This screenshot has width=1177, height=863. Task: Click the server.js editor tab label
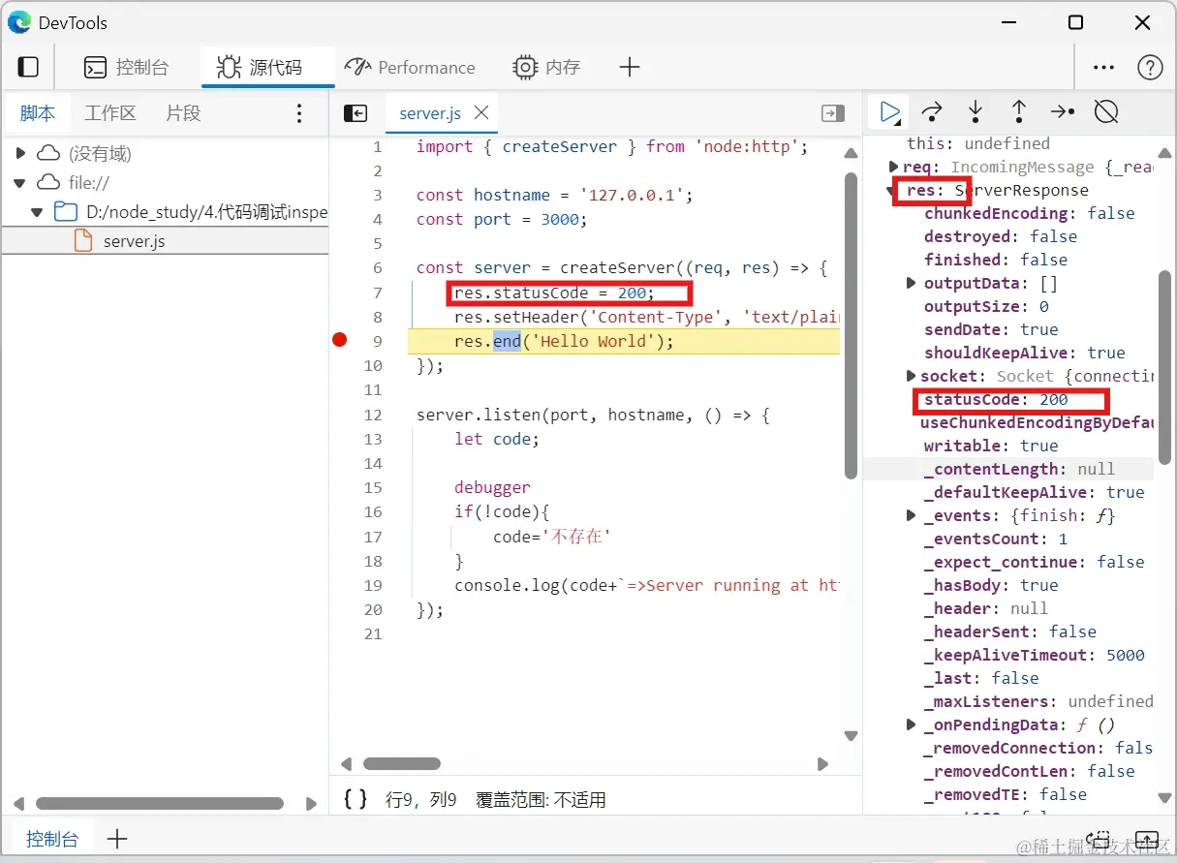pyautogui.click(x=430, y=113)
